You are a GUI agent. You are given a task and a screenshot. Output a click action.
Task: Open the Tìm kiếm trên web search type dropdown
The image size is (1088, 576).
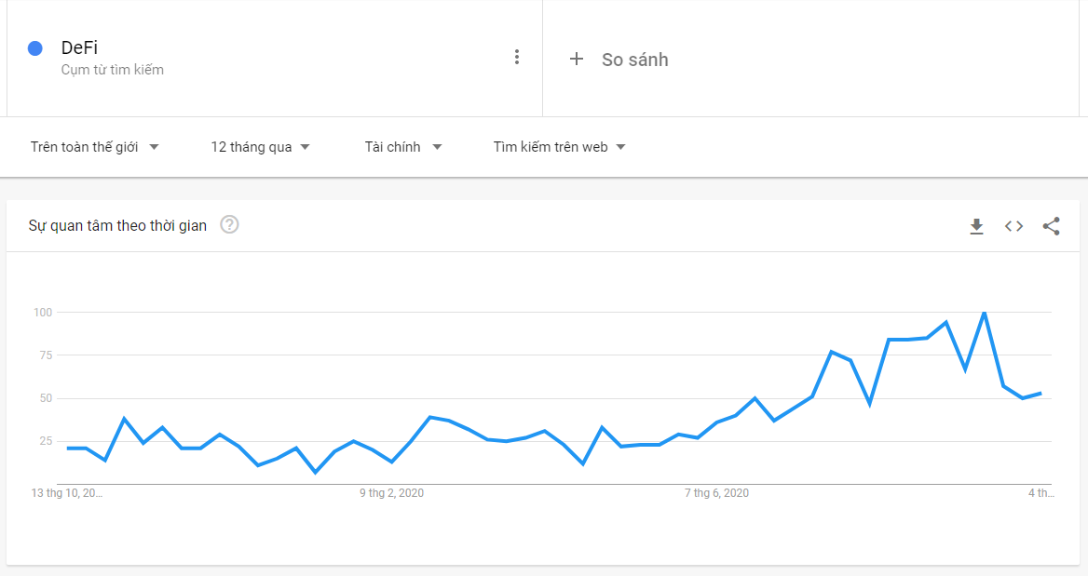point(559,147)
